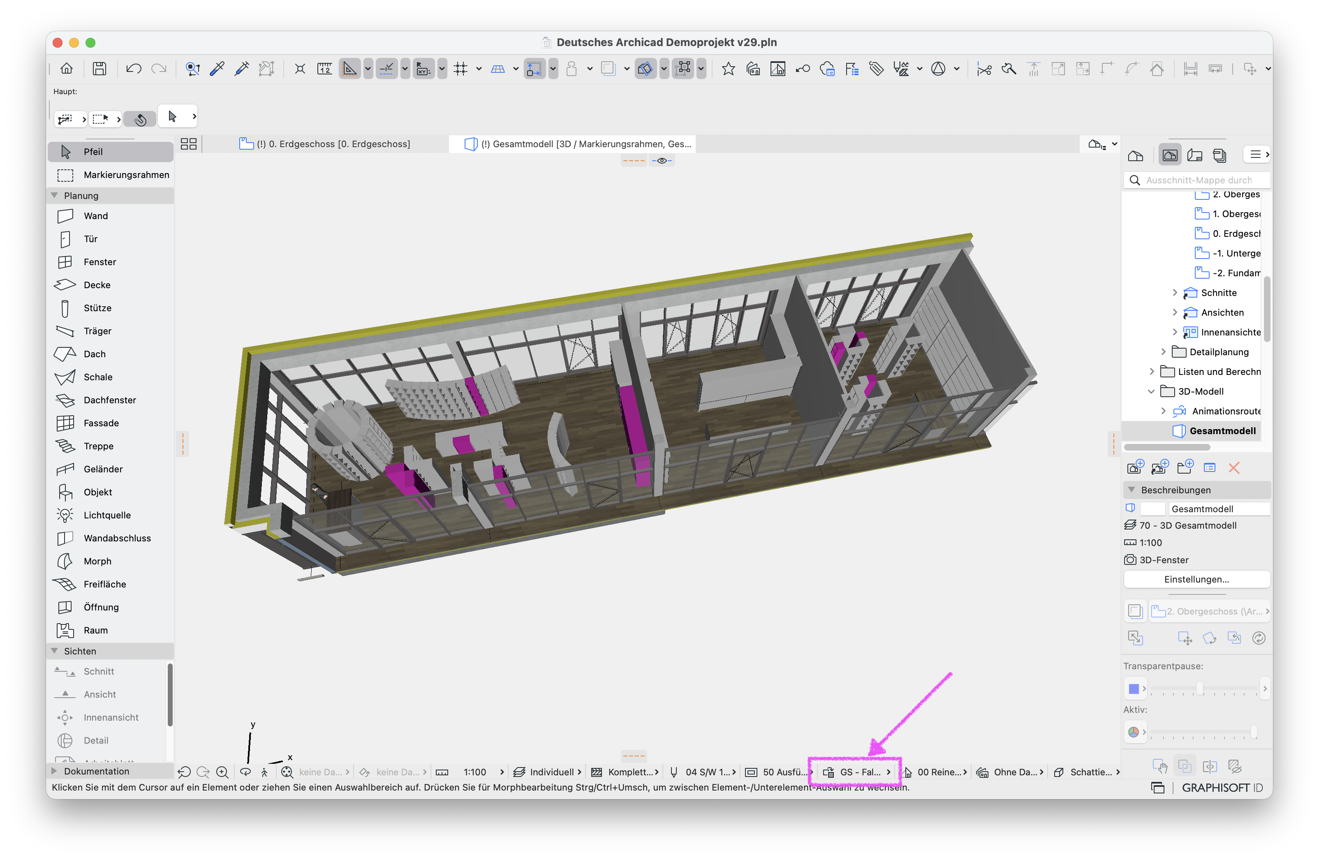Image resolution: width=1319 pixels, height=860 pixels.
Task: Toggle the Markierungsrahmen selection tool
Action: pyautogui.click(x=111, y=175)
